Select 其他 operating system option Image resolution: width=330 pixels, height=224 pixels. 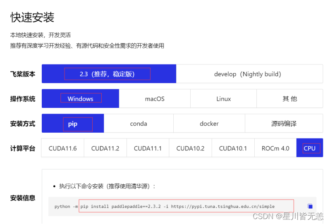pos(289,98)
